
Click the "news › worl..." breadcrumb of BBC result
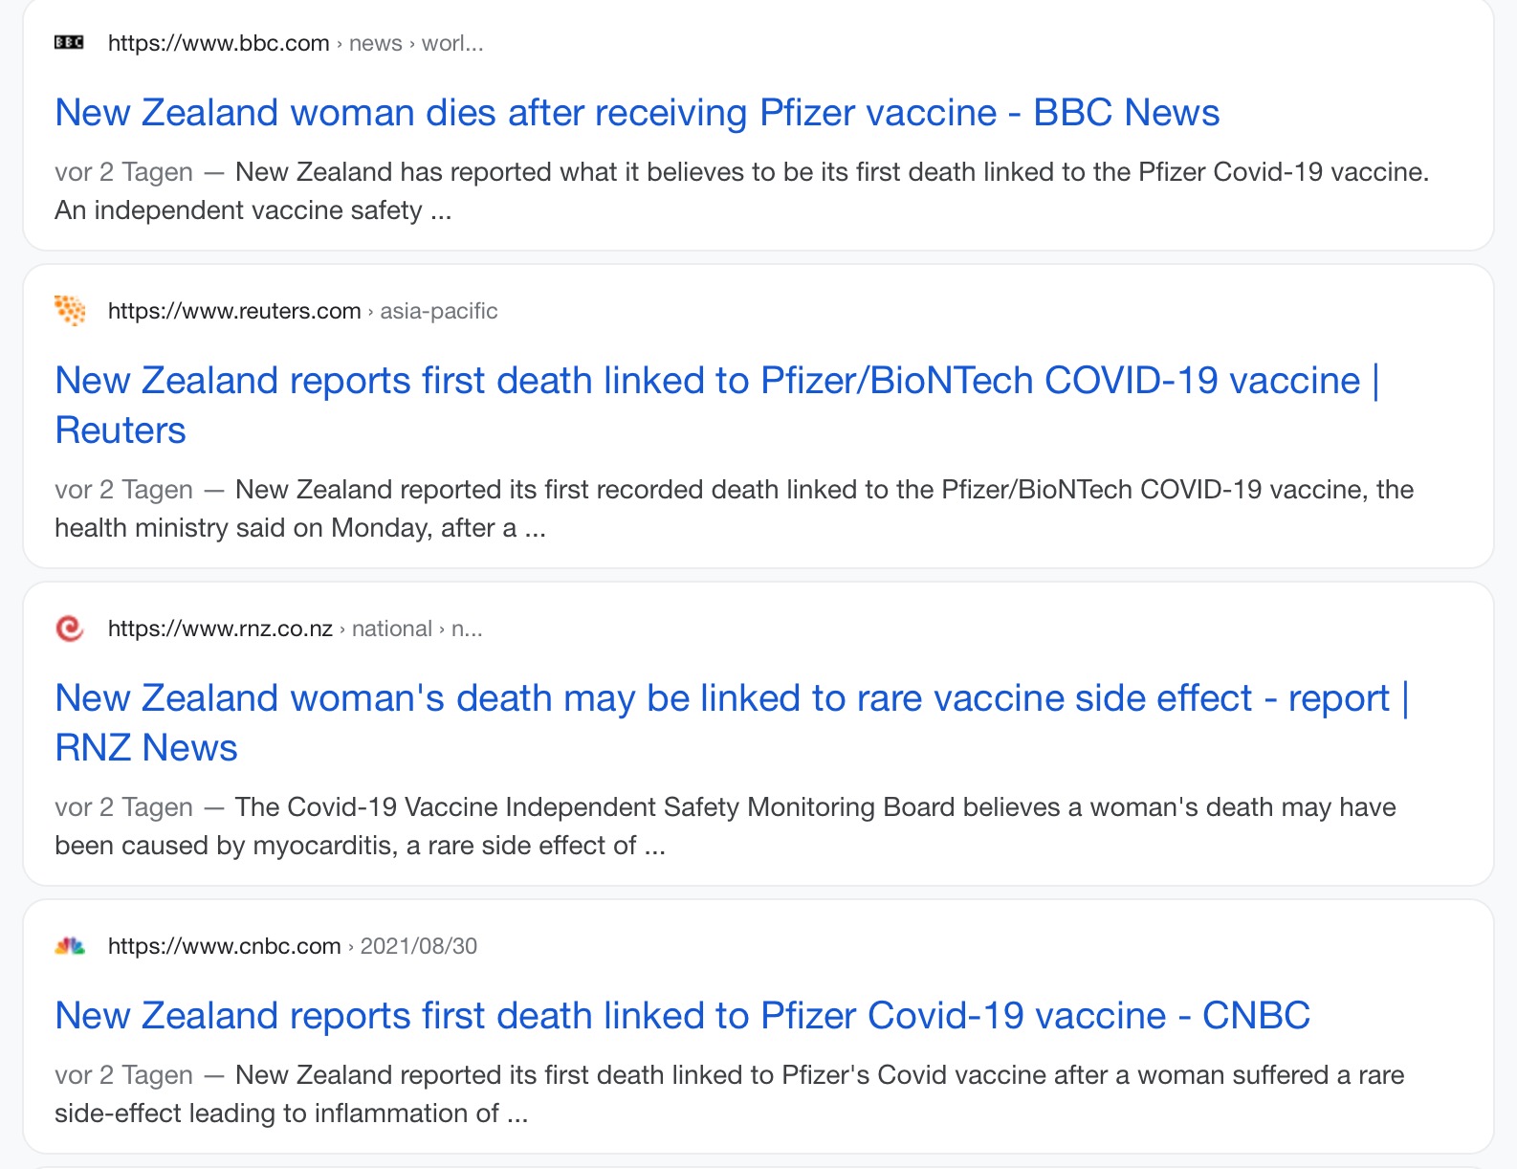pyautogui.click(x=416, y=43)
